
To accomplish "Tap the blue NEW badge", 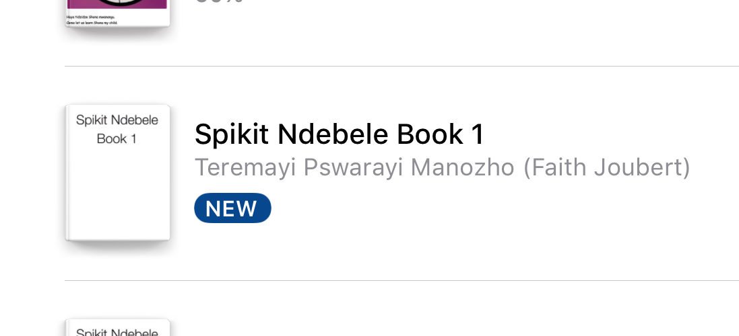I will [x=232, y=208].
